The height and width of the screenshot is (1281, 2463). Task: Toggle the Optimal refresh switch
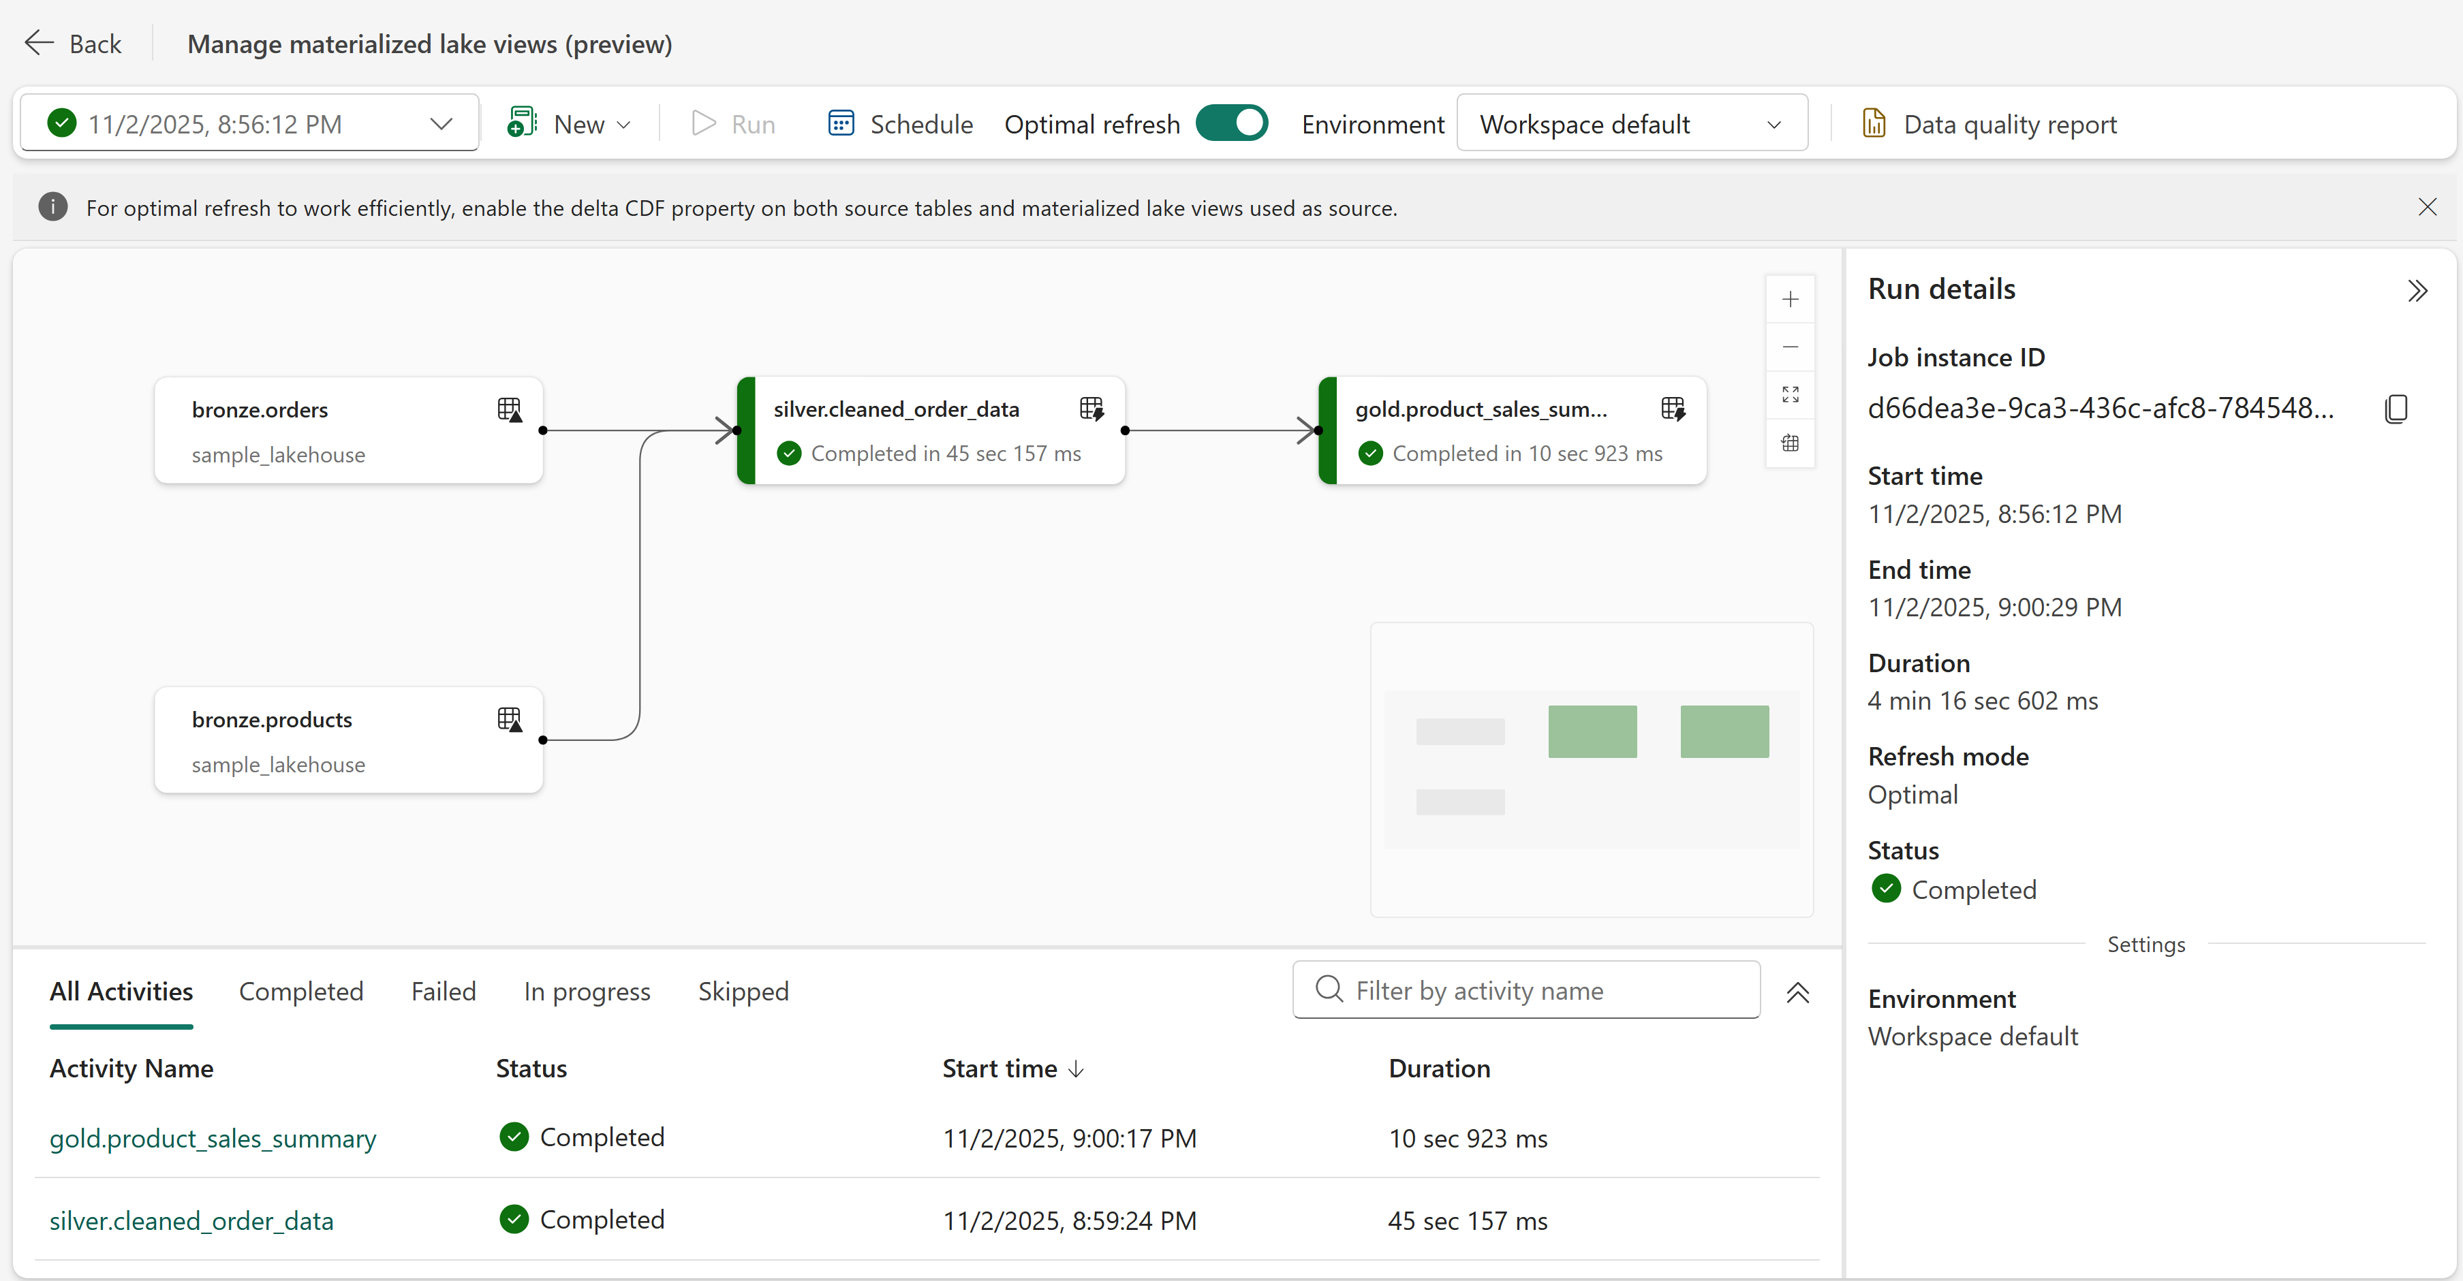(x=1232, y=123)
